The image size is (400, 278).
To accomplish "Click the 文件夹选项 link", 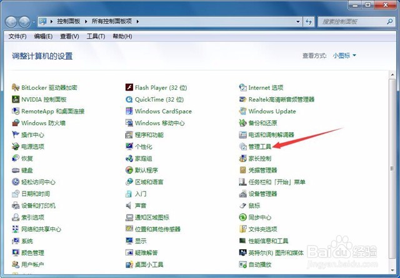I will 262,229.
